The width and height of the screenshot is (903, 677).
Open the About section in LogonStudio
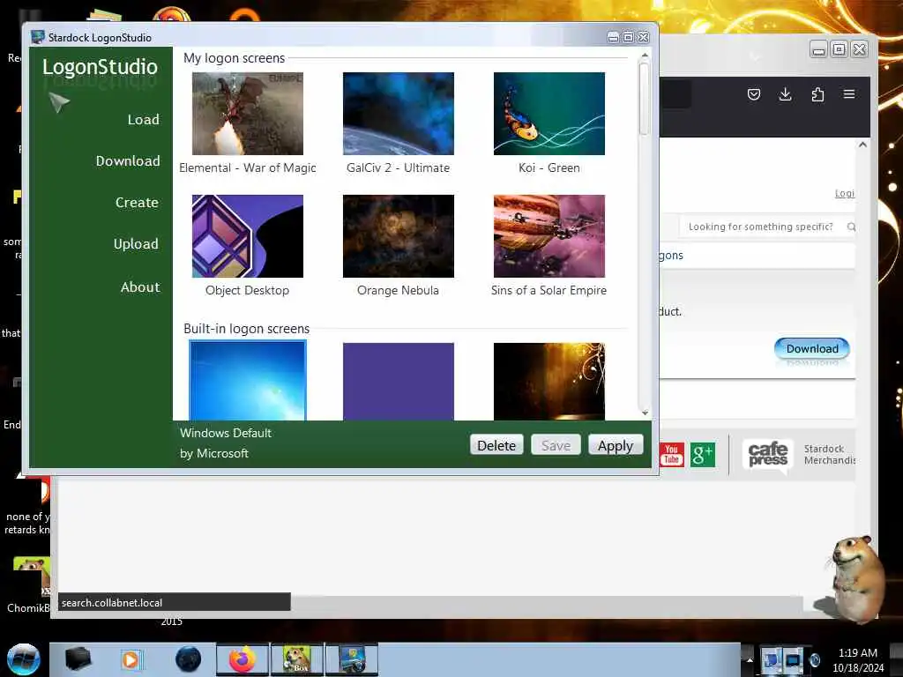click(x=140, y=286)
